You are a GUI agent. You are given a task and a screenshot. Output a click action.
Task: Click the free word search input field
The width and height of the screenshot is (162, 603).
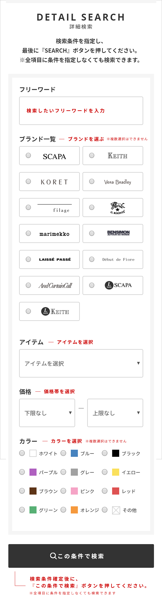(x=81, y=111)
